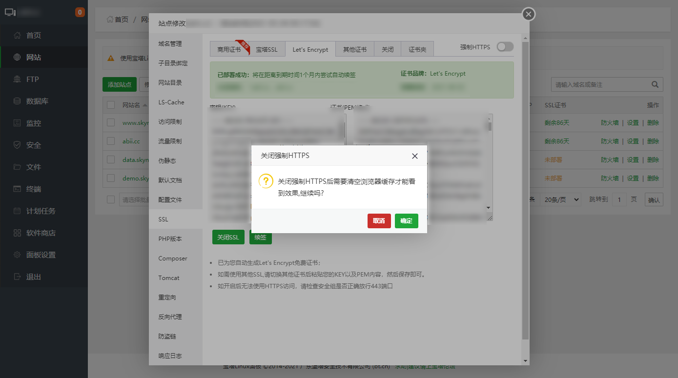678x378 pixels.
Task: Select the 数据库 database icon
Action: [x=17, y=101]
